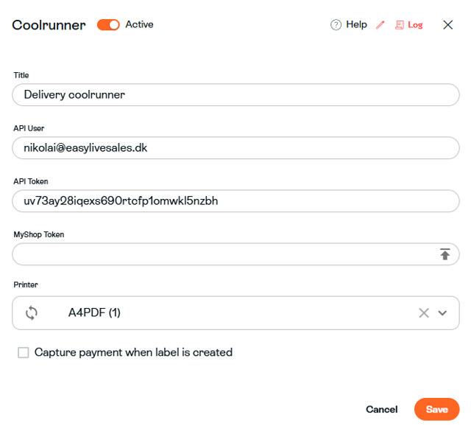Image resolution: width=471 pixels, height=434 pixels.
Task: Click the Help text link
Action: [x=356, y=24]
